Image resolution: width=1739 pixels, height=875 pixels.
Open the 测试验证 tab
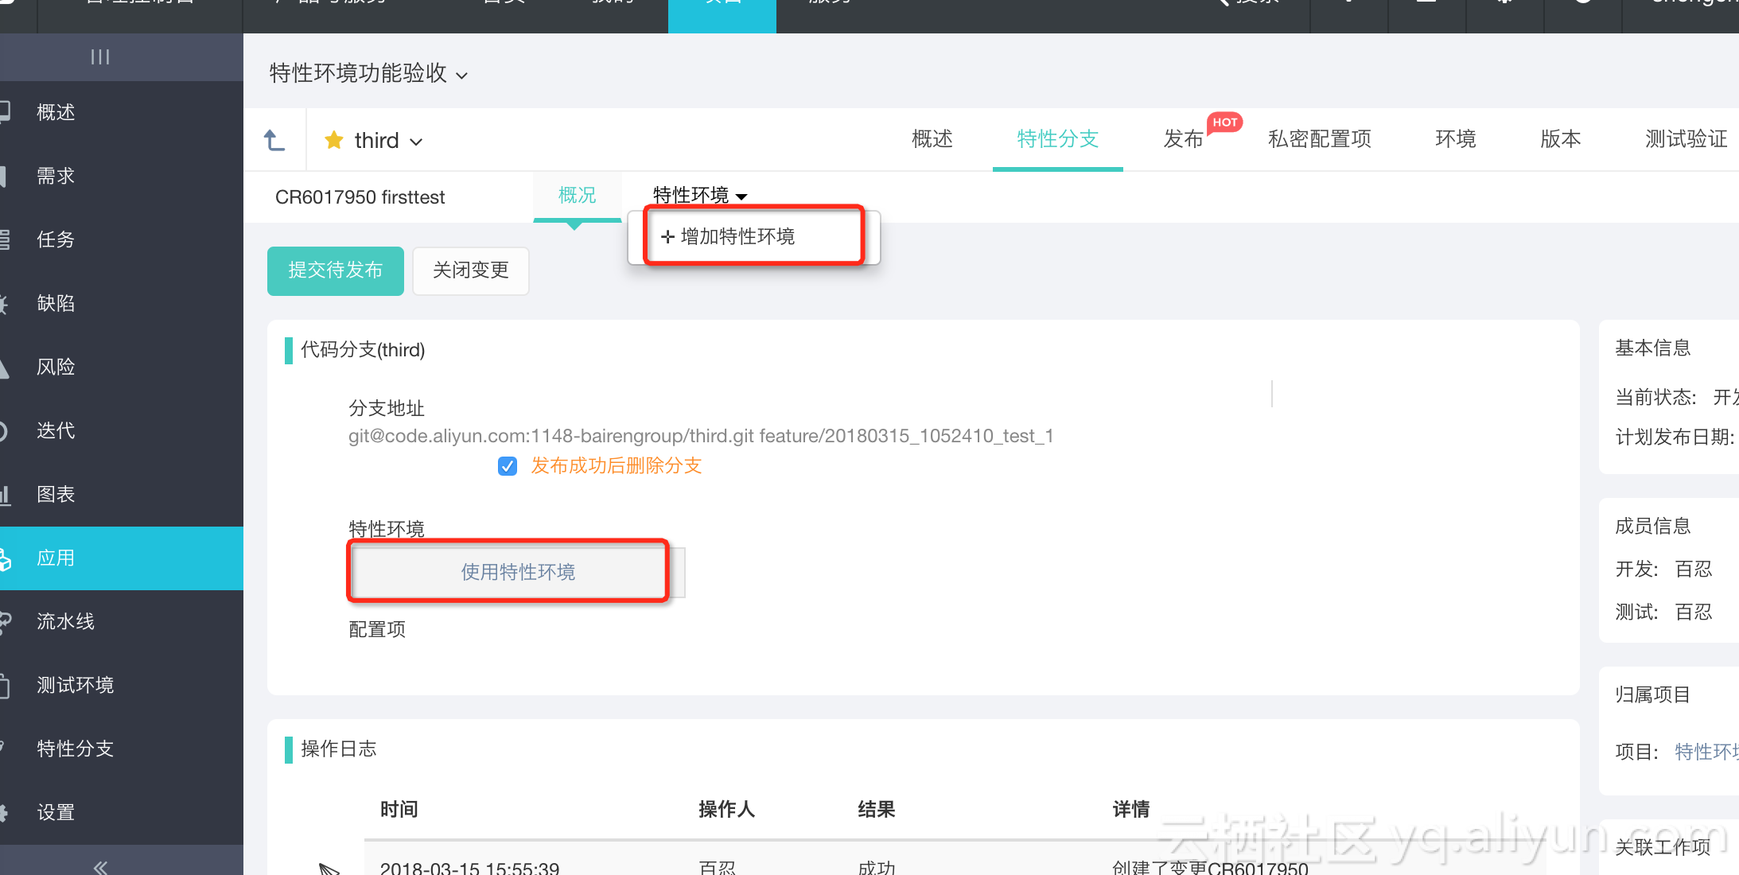point(1686,139)
